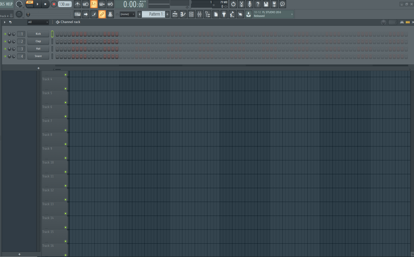Enable typing keyboard to piano keyboard
Viewport: 414px width, 257px height.
click(77, 14)
